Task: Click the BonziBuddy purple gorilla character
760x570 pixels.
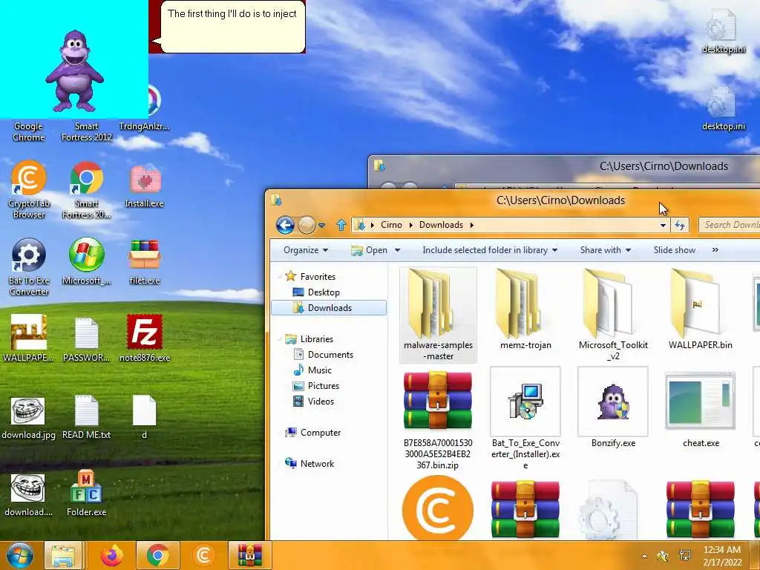Action: coord(74,71)
